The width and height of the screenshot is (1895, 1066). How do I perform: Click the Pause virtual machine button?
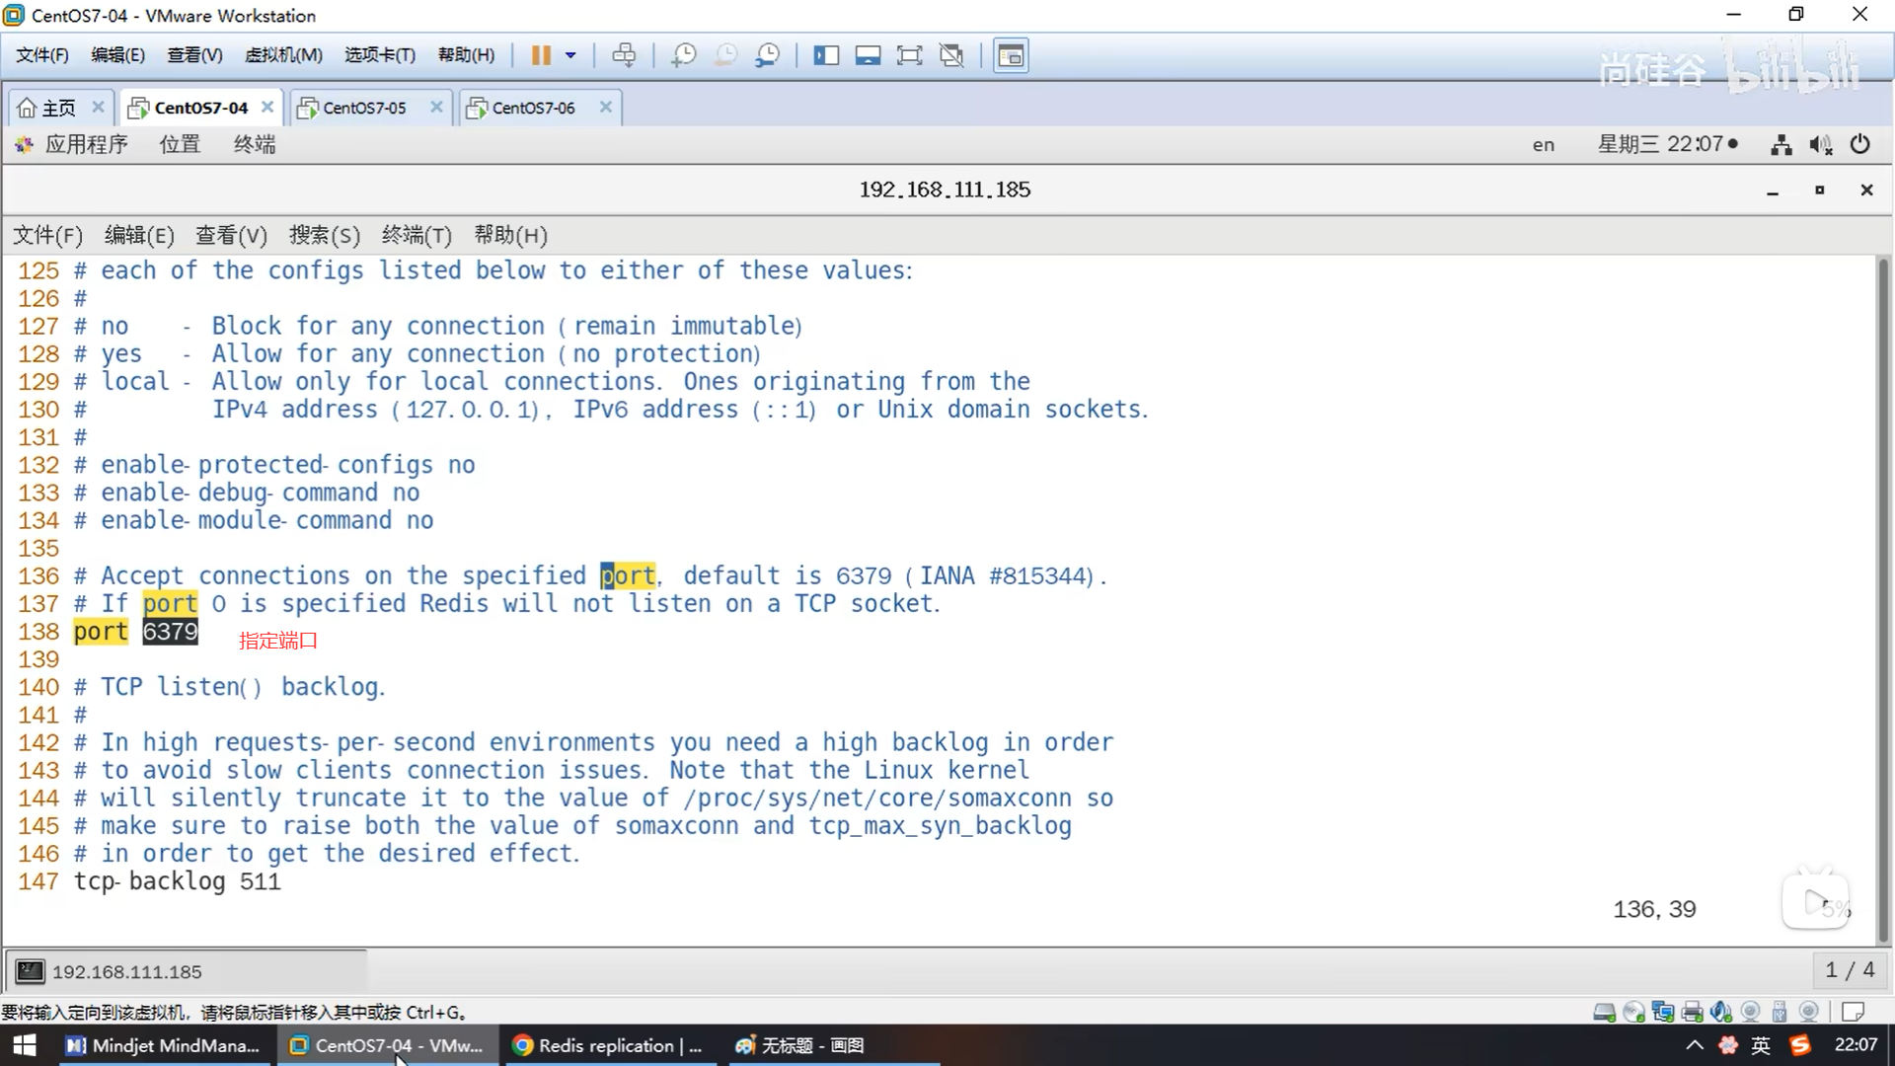(x=540, y=55)
